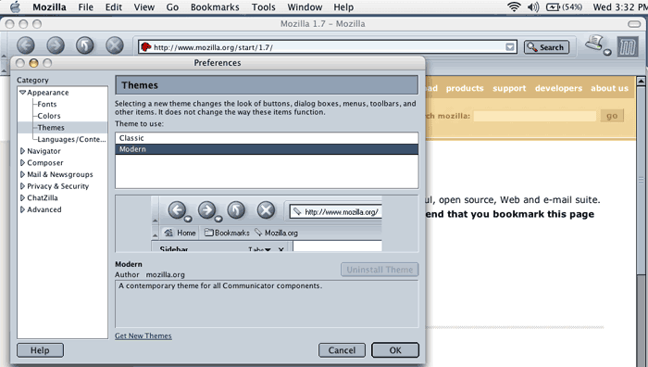Click the red site icon in the URL bar
The width and height of the screenshot is (648, 367).
coord(145,47)
